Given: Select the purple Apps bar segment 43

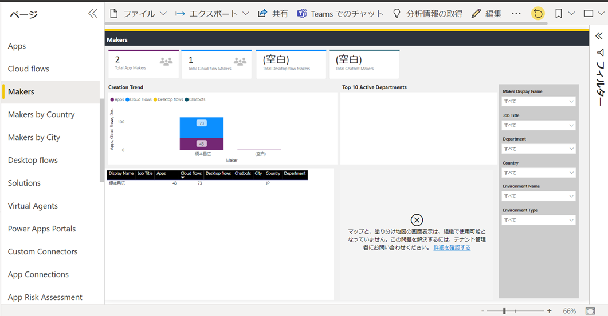Looking at the screenshot, I should tap(202, 144).
